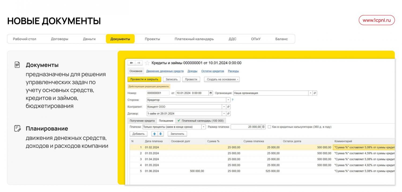Click the question mark help next to Сторона
402x192 pixels.
[x=232, y=100]
